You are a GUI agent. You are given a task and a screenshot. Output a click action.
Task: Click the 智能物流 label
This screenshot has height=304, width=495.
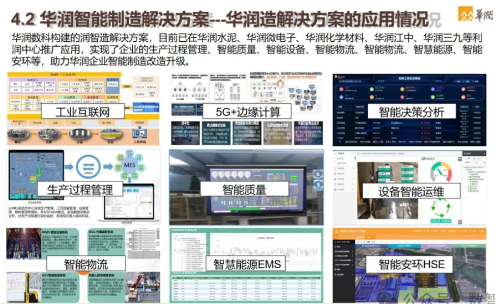tap(87, 266)
